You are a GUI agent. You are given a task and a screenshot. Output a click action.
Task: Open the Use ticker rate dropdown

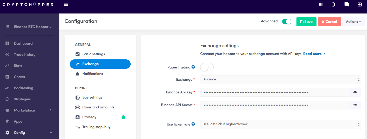(x=280, y=124)
